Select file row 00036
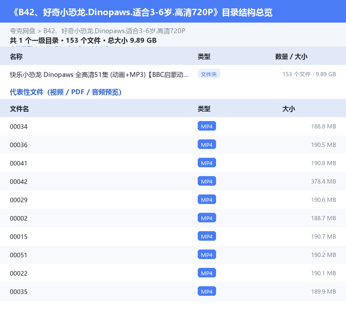 pyautogui.click(x=173, y=145)
